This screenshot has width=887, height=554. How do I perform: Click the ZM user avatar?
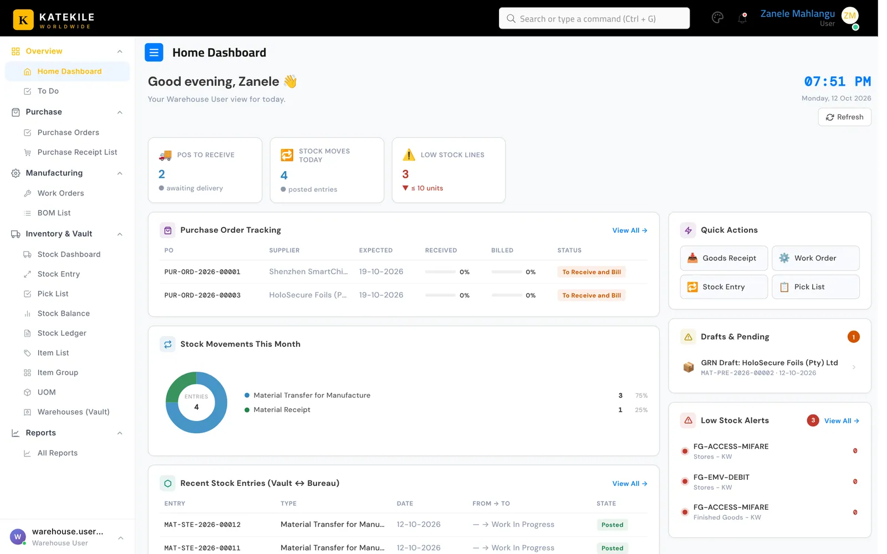click(x=850, y=17)
